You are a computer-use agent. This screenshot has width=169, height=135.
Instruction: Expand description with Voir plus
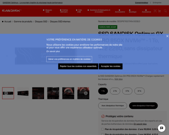[x=118, y=79]
